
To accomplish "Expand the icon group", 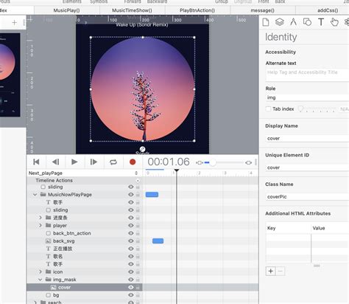I will pyautogui.click(x=40, y=272).
